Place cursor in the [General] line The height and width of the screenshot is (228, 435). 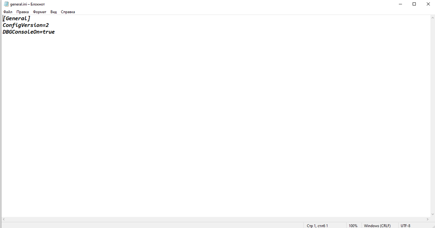click(17, 18)
